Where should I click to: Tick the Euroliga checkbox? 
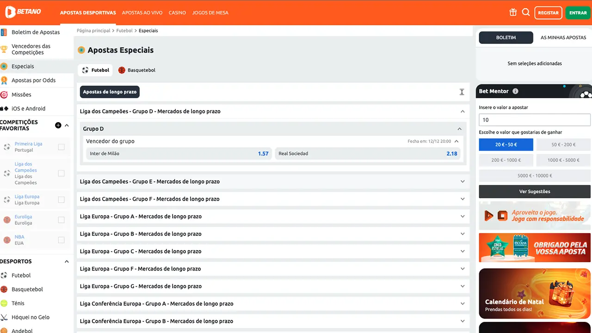click(x=61, y=220)
